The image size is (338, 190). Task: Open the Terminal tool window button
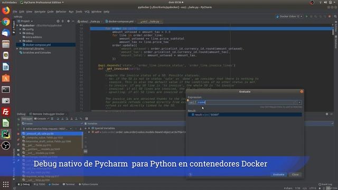(69, 184)
